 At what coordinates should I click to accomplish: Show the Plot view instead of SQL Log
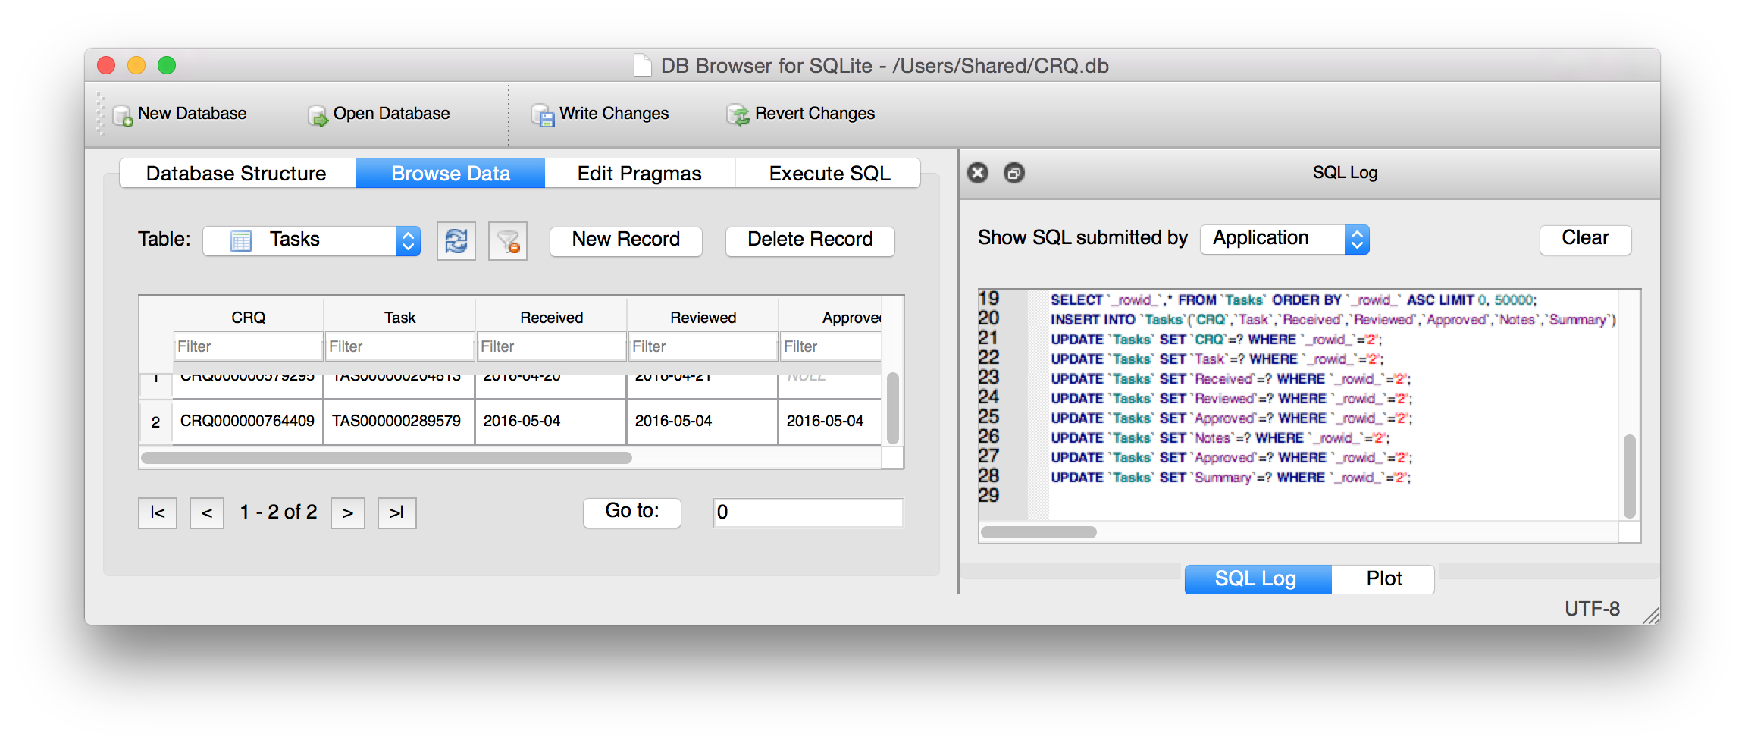(1383, 578)
